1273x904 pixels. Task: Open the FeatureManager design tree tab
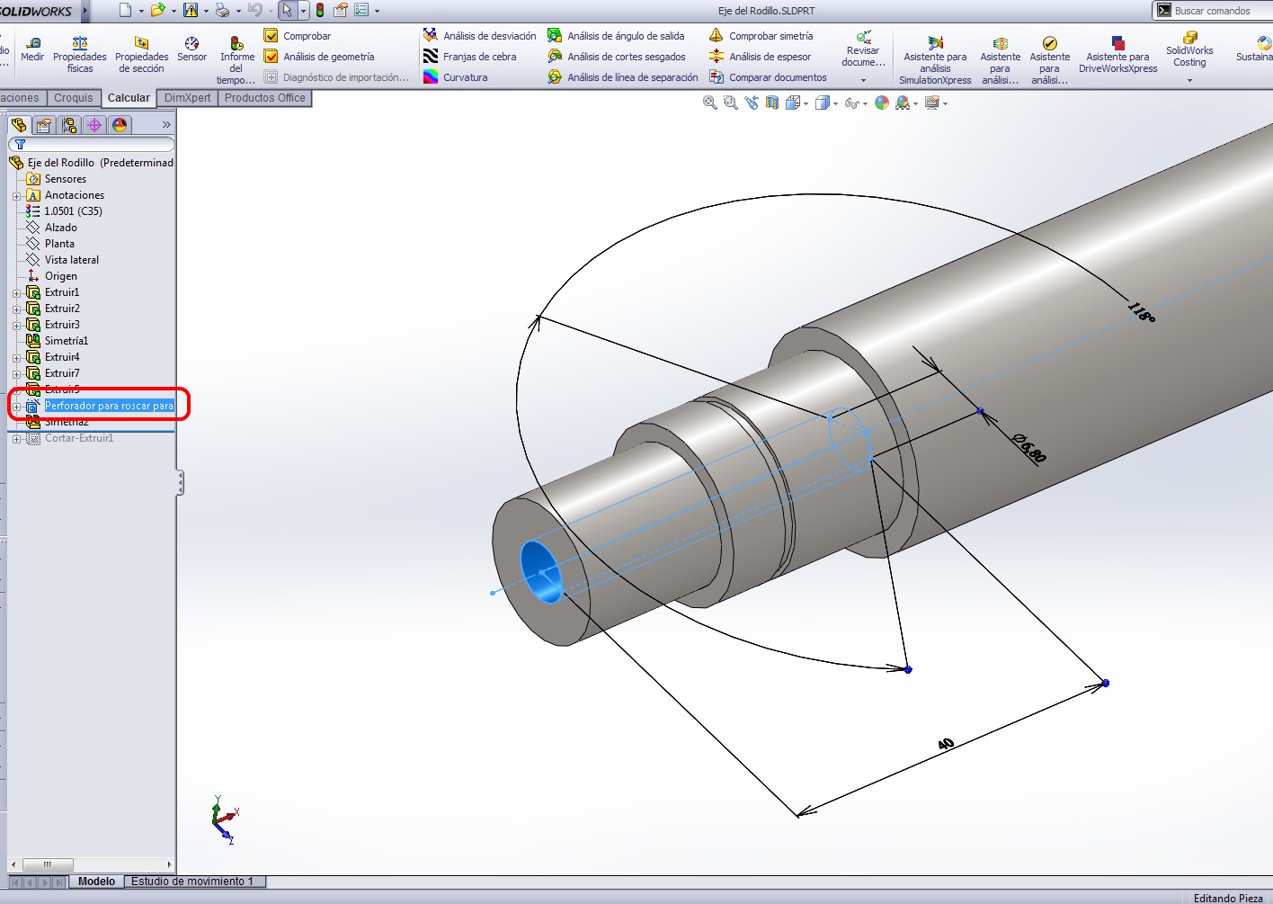coord(19,125)
